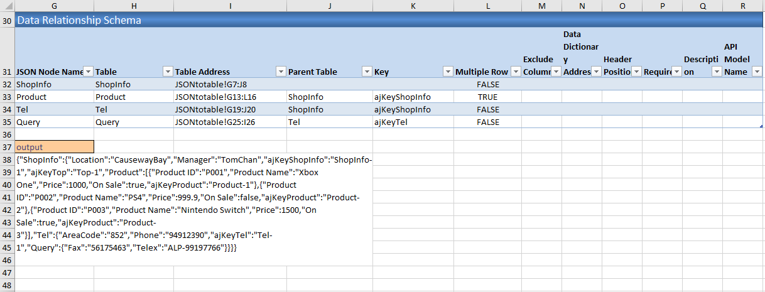
Task: Select the ShopInfo cell in JSON Node Name
Action: pos(34,84)
